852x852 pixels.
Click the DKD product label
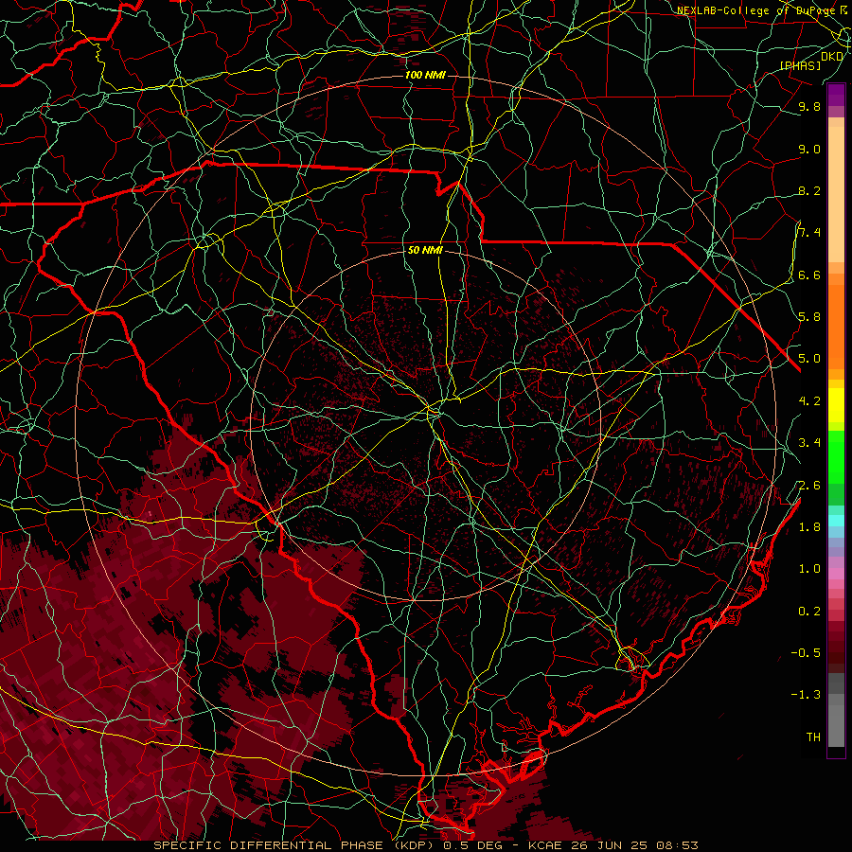tap(832, 57)
